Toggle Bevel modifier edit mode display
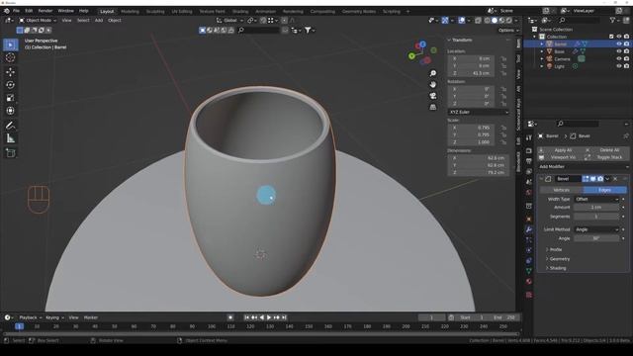 pos(586,179)
